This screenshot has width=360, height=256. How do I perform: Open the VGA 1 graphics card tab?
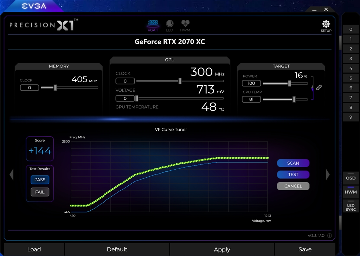pos(153,26)
